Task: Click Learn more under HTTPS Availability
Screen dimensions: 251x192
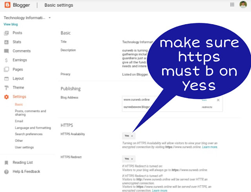Action: [210, 147]
